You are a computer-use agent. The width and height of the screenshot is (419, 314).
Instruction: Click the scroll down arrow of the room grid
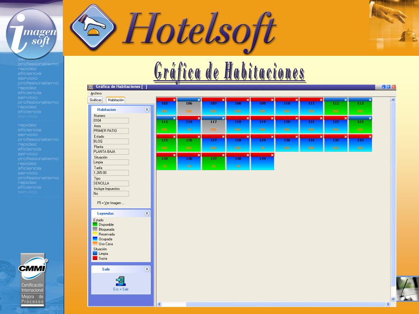pyautogui.click(x=393, y=299)
